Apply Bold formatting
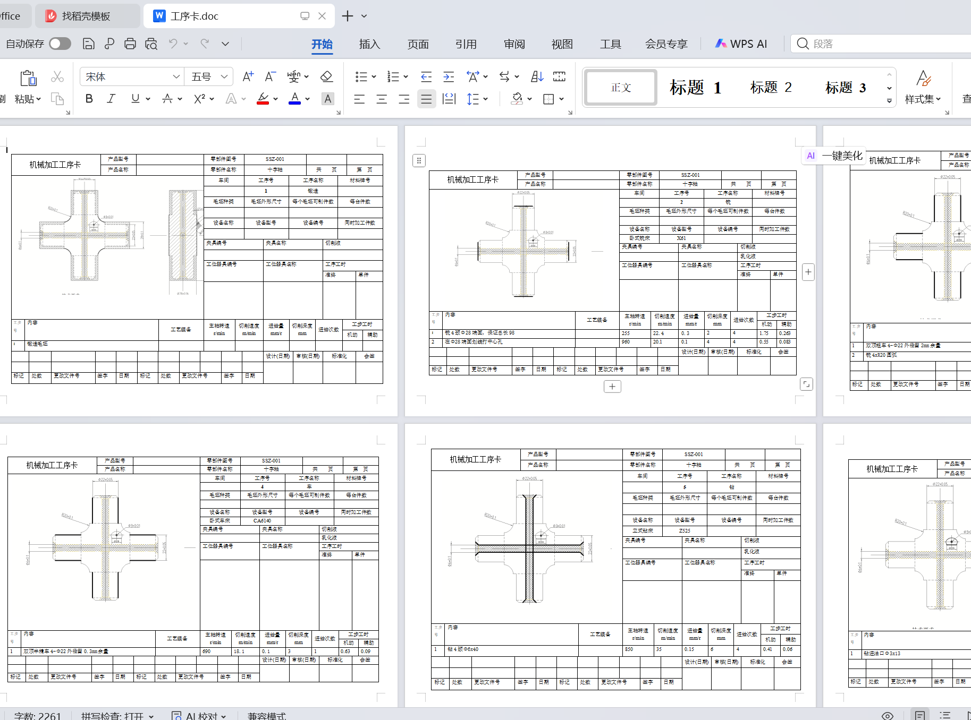The image size is (971, 720). [x=89, y=99]
